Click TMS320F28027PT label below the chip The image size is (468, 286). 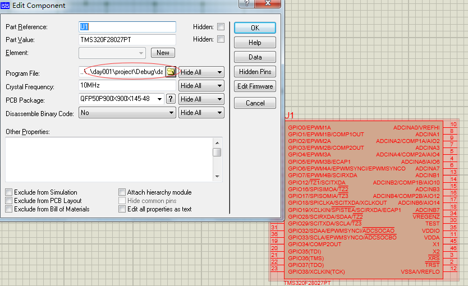tap(307, 283)
